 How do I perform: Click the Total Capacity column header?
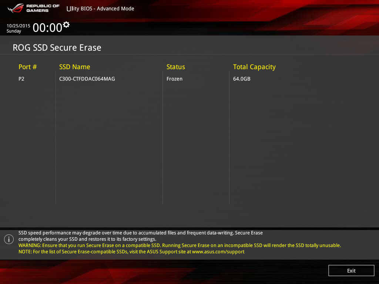tap(254, 67)
